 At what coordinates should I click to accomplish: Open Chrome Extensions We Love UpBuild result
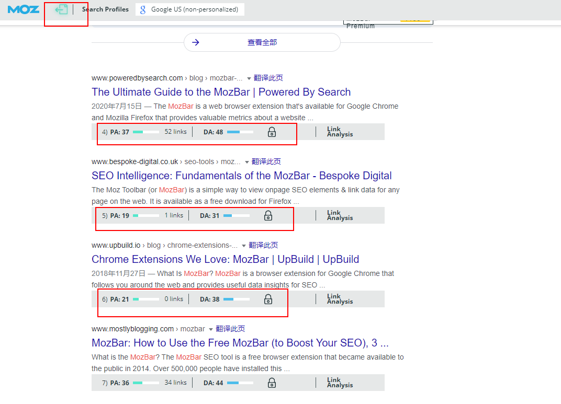pyautogui.click(x=226, y=259)
